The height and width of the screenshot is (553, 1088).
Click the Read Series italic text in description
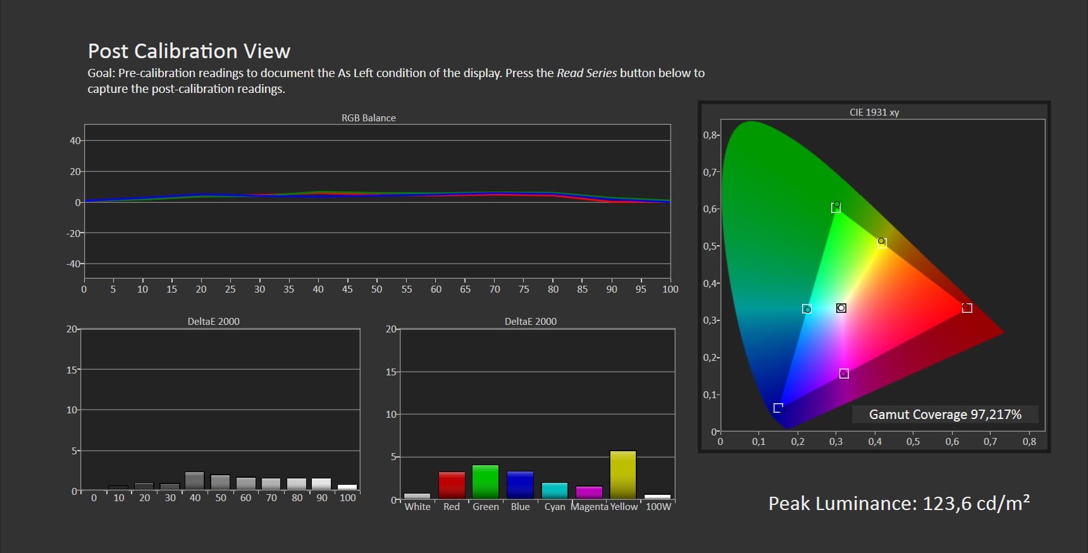coord(586,73)
